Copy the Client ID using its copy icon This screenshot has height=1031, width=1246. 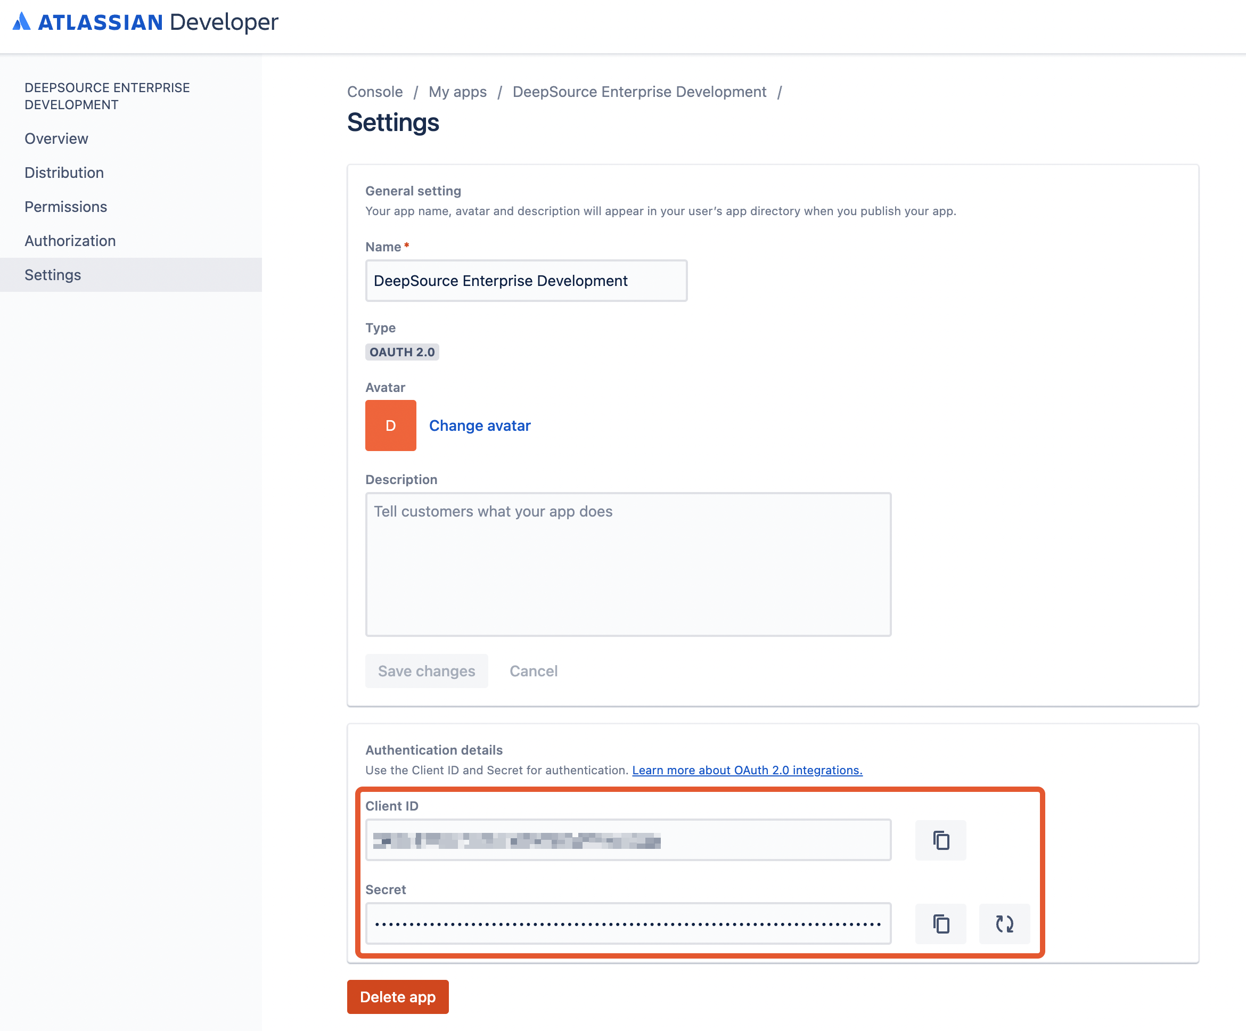click(940, 840)
